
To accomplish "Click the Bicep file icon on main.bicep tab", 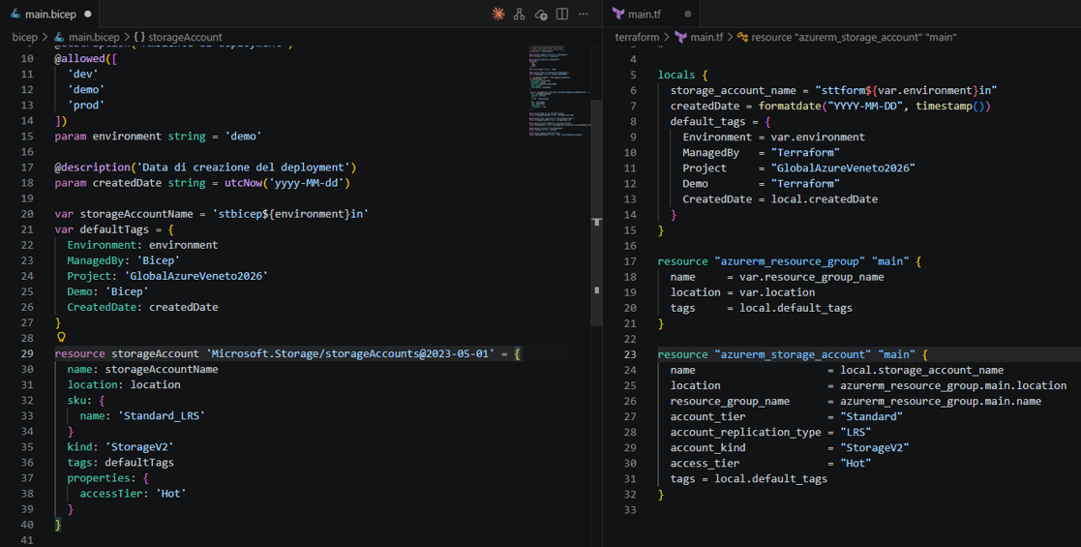I will pos(15,14).
